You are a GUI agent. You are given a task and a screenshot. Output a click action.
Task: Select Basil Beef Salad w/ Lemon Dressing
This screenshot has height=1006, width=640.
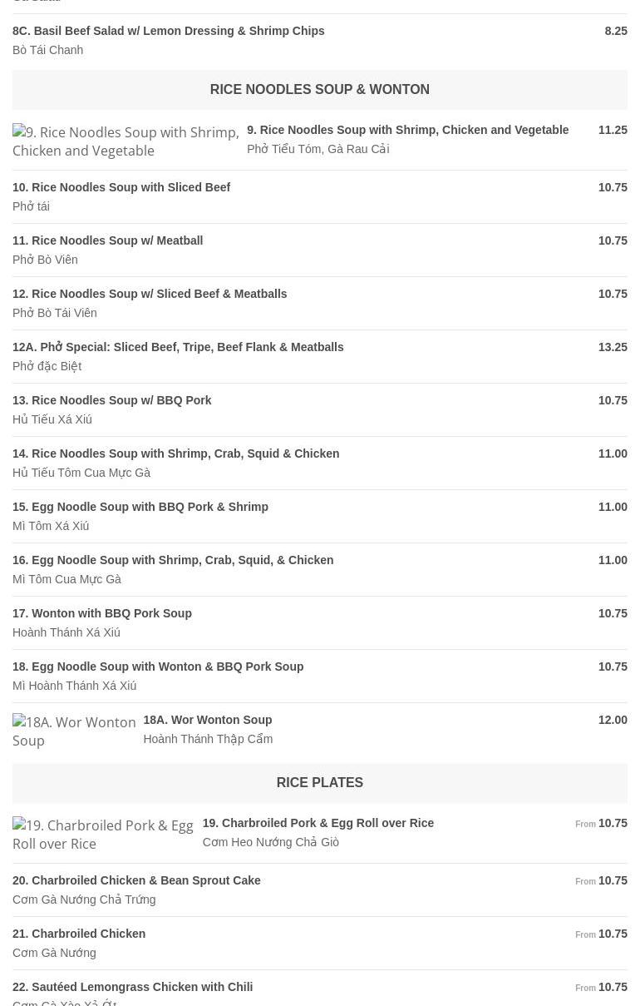tap(169, 32)
